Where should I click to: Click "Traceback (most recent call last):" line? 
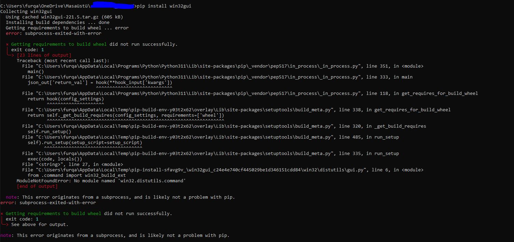pyautogui.click(x=63, y=61)
